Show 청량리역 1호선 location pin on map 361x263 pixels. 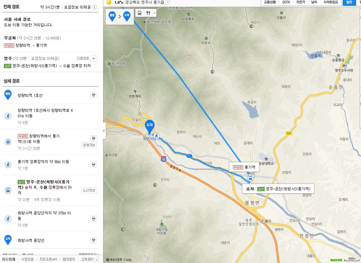coord(94,95)
